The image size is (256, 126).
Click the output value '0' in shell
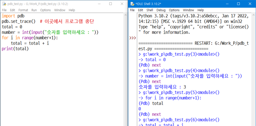(140, 109)
